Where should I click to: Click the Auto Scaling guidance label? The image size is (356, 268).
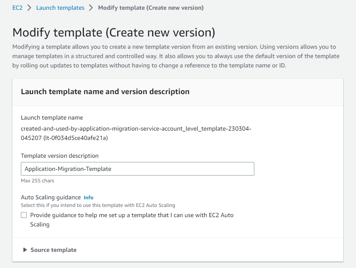point(51,197)
